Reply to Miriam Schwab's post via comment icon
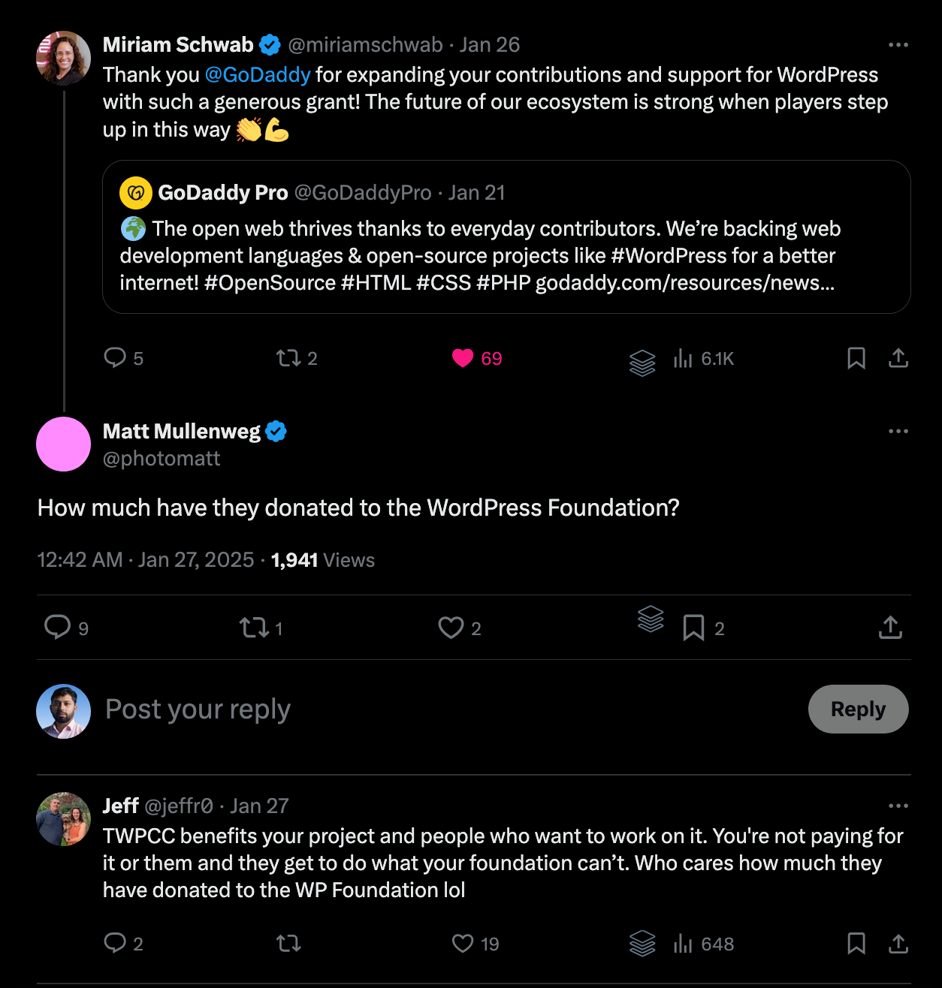Image resolution: width=942 pixels, height=988 pixels. click(115, 357)
